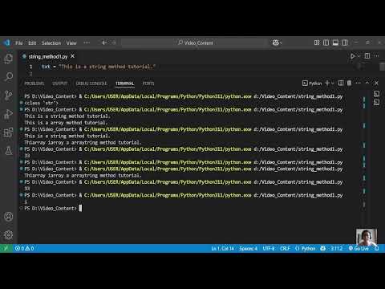This screenshot has width=385, height=289.
Task: Click the <class 'str'> output line
Action: pyautogui.click(x=41, y=103)
